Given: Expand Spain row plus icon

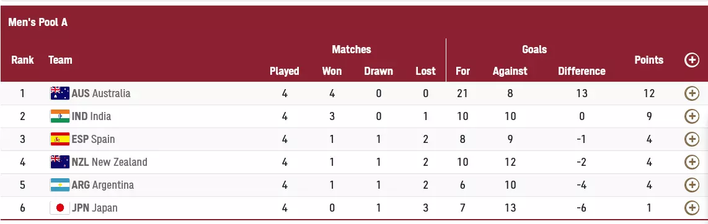Looking at the screenshot, I should point(692,139).
